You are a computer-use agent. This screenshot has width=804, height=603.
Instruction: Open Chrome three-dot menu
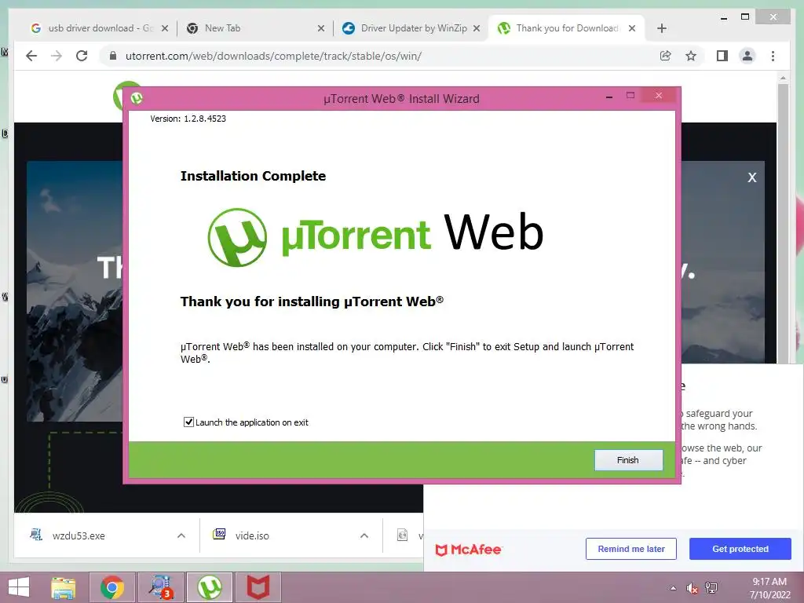click(x=773, y=56)
